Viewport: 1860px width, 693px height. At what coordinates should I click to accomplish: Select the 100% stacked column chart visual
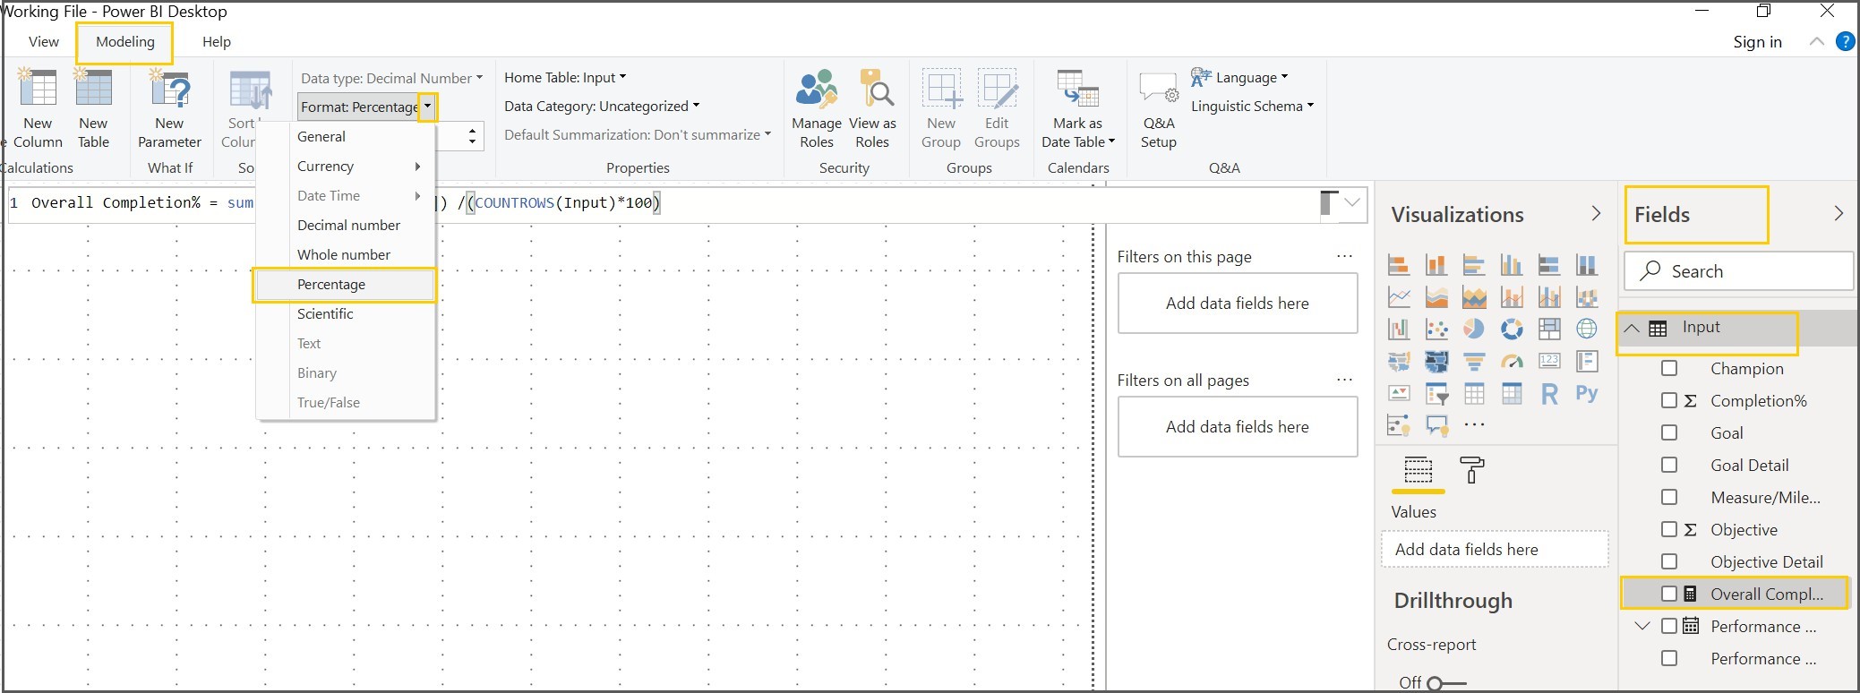pos(1587,265)
